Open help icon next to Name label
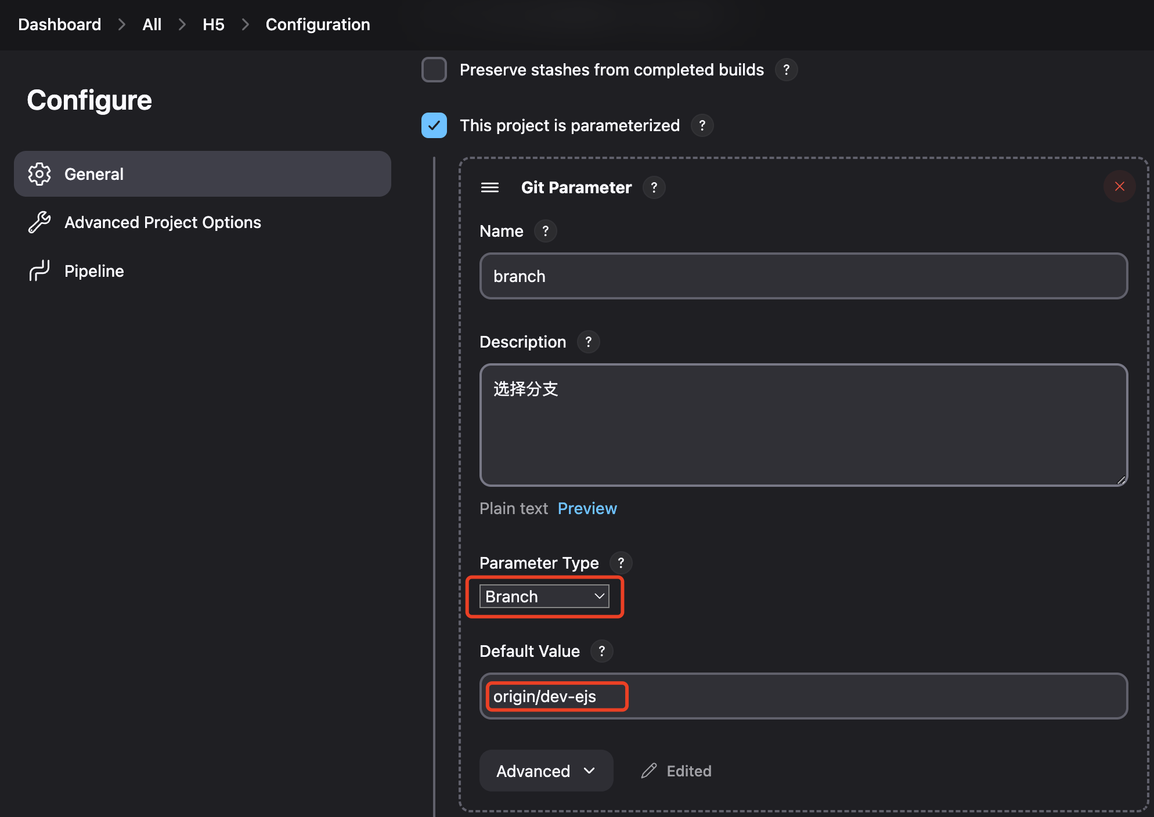The image size is (1154, 817). (x=546, y=231)
